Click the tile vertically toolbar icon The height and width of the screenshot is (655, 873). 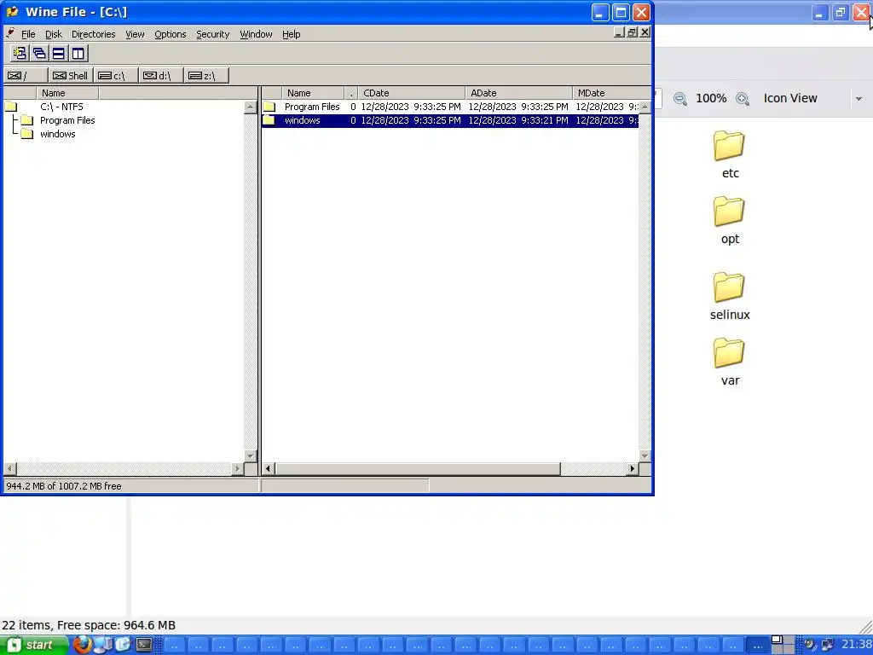point(78,54)
